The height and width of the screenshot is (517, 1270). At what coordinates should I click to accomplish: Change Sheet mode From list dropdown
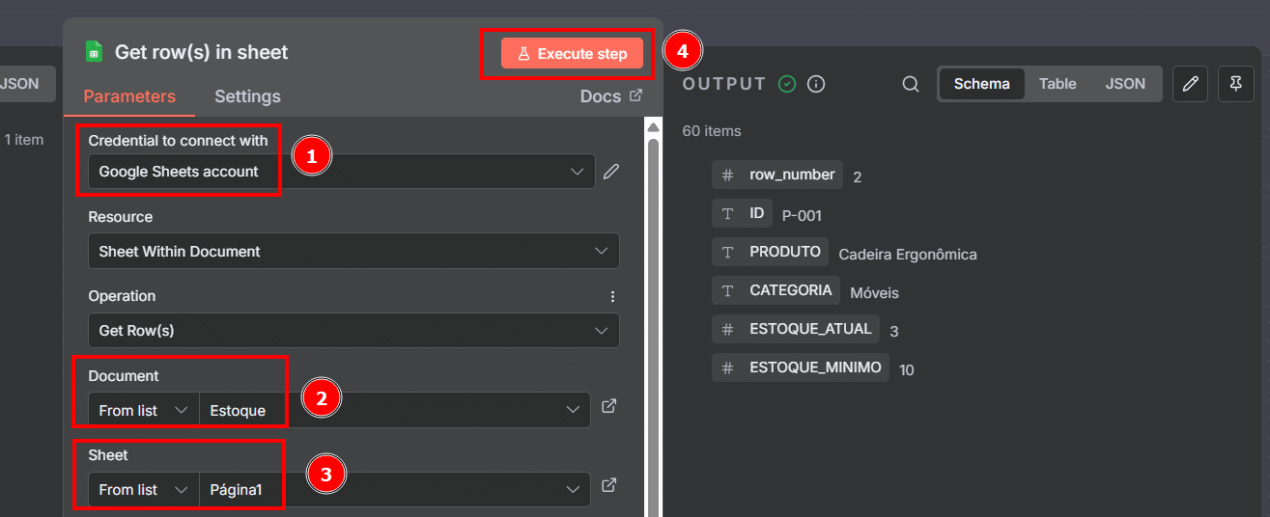tap(143, 489)
